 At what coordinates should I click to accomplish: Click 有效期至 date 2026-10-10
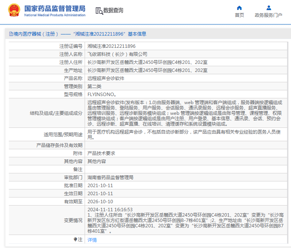tap(100, 202)
